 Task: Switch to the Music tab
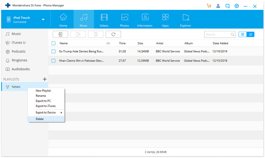pos(84,20)
